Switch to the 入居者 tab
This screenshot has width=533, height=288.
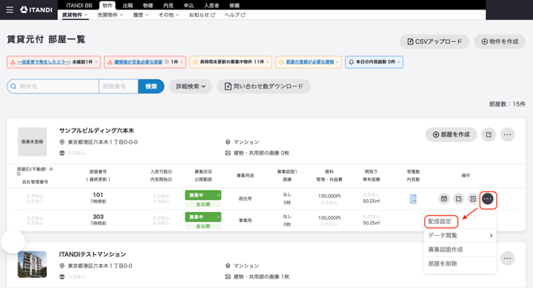click(212, 6)
